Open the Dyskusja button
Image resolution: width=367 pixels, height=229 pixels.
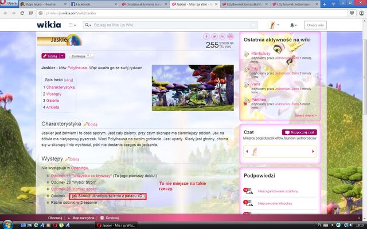(81, 56)
